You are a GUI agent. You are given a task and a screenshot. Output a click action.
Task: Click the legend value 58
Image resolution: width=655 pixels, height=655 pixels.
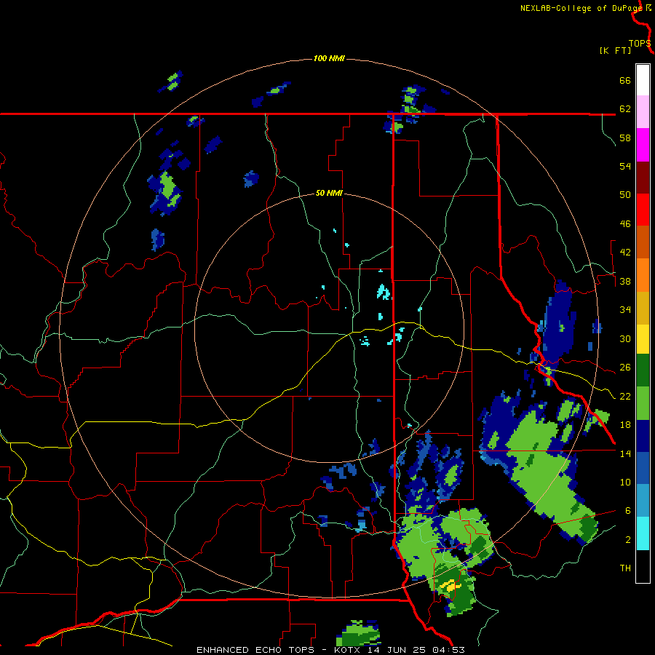tap(625, 138)
